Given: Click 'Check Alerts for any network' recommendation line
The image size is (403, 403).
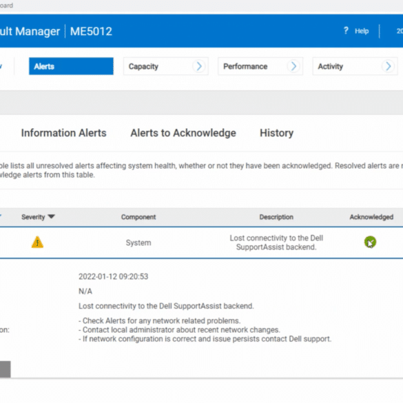Looking at the screenshot, I should tap(159, 321).
